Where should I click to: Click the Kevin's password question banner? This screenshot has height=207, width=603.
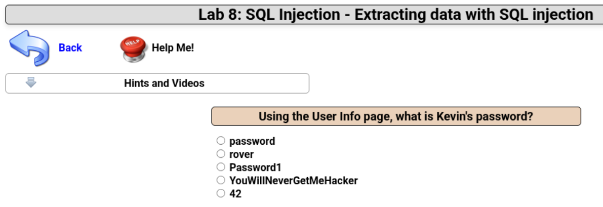[395, 116]
